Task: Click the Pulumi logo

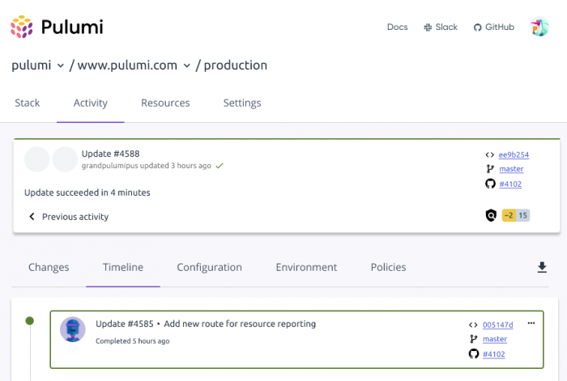Action: click(x=57, y=27)
